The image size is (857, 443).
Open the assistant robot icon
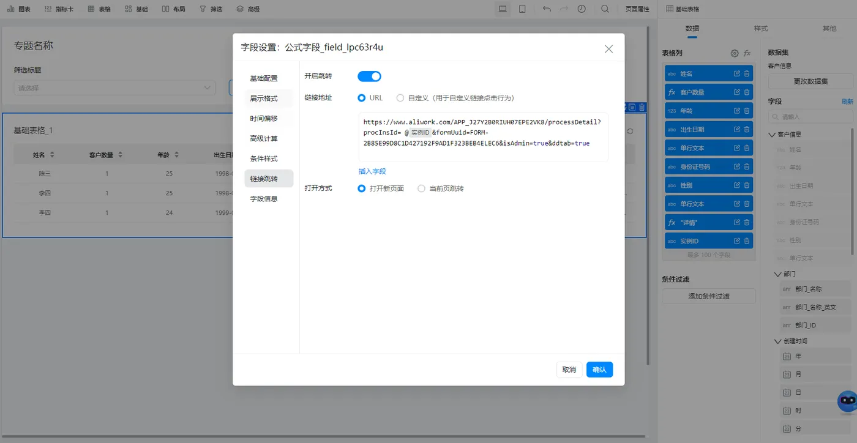click(847, 401)
